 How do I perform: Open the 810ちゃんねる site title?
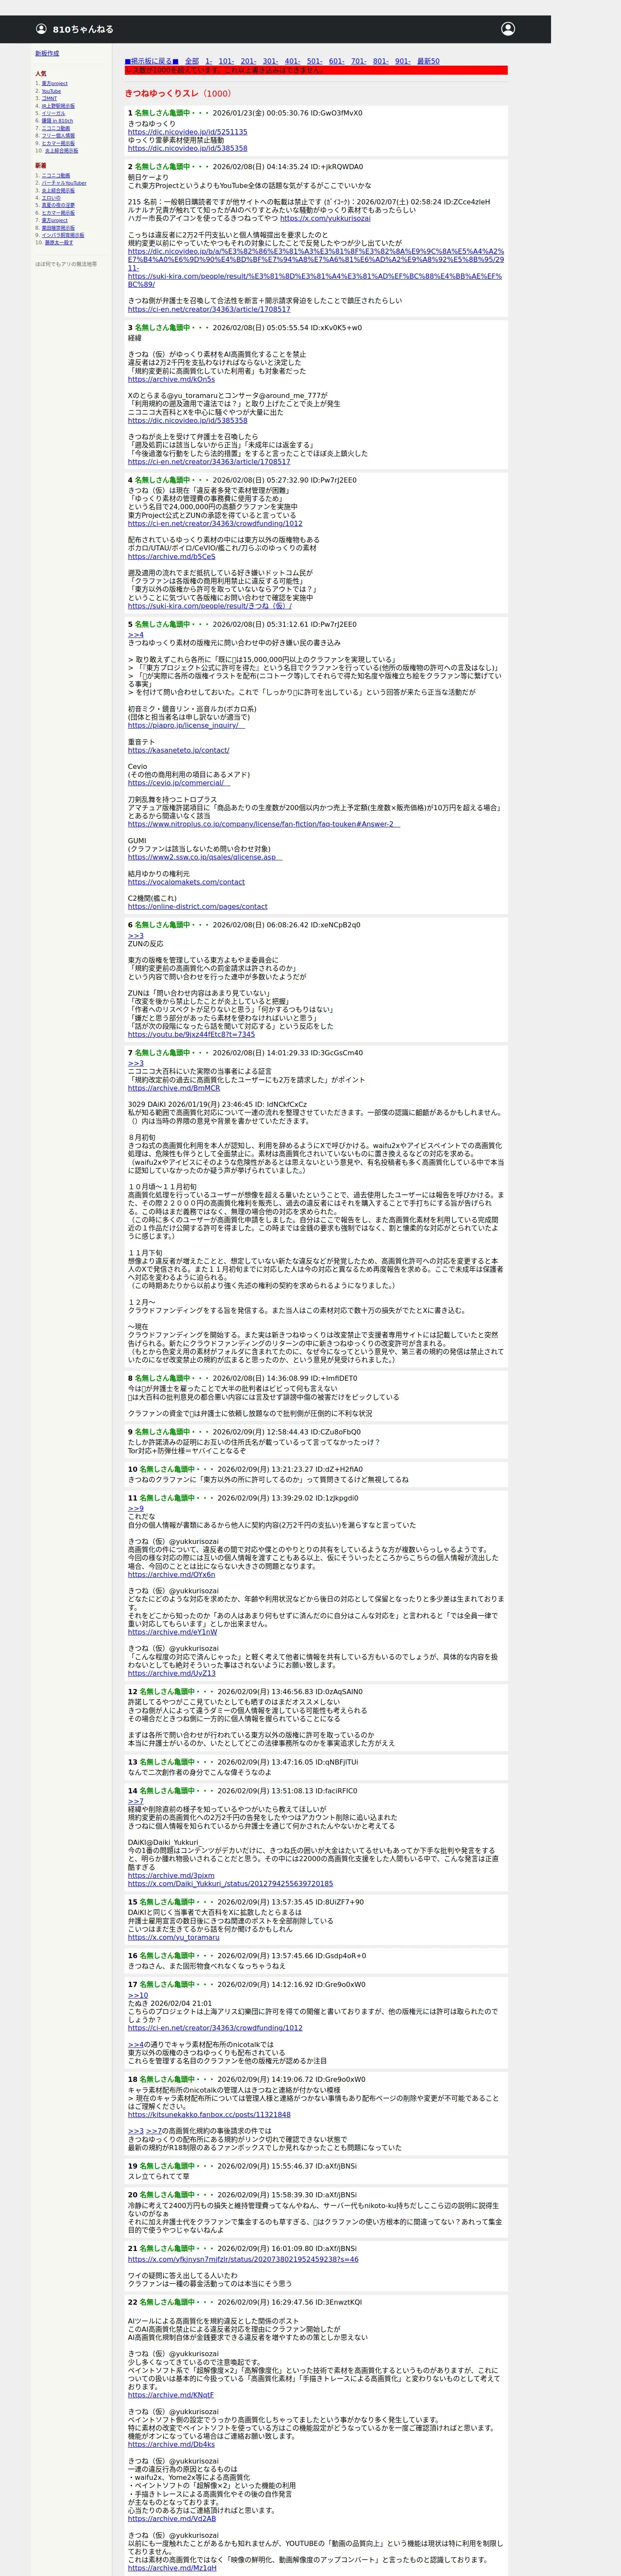[83, 29]
